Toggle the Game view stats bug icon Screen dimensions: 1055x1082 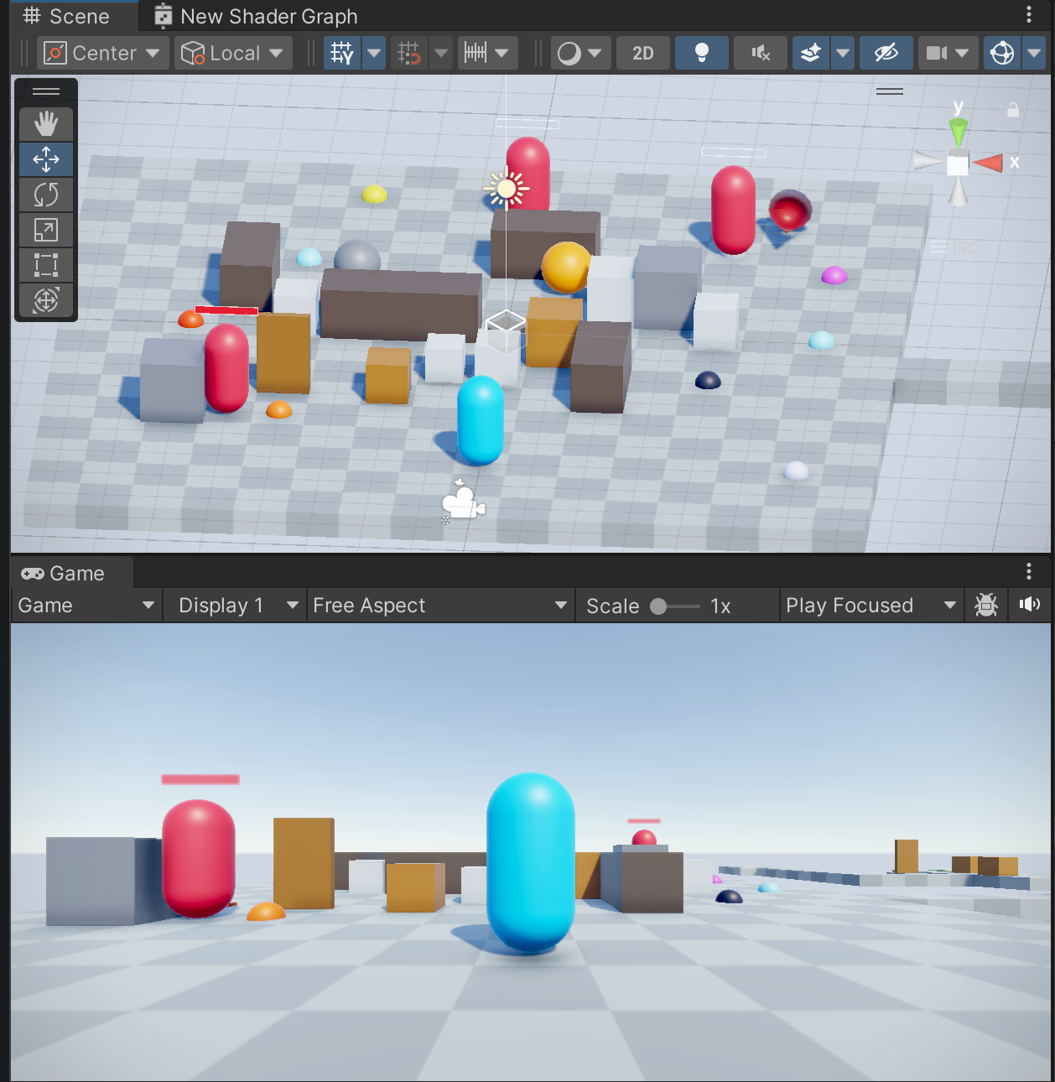(x=986, y=605)
